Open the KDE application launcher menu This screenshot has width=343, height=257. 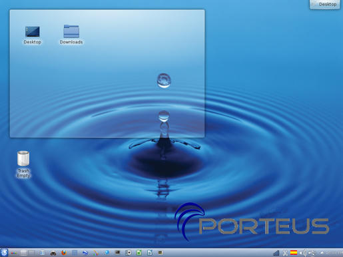[x=4, y=252]
